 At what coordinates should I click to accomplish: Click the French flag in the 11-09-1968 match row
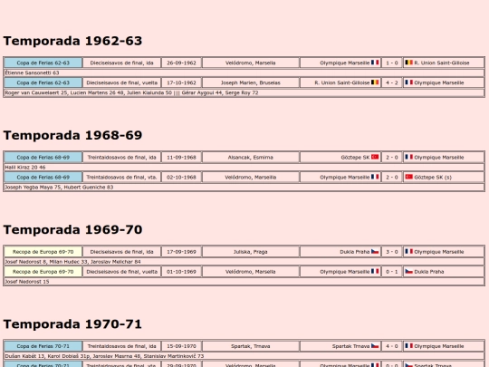(408, 157)
